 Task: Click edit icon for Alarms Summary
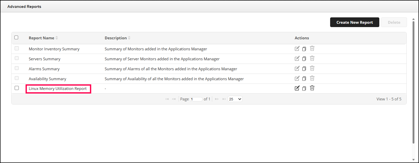(297, 68)
